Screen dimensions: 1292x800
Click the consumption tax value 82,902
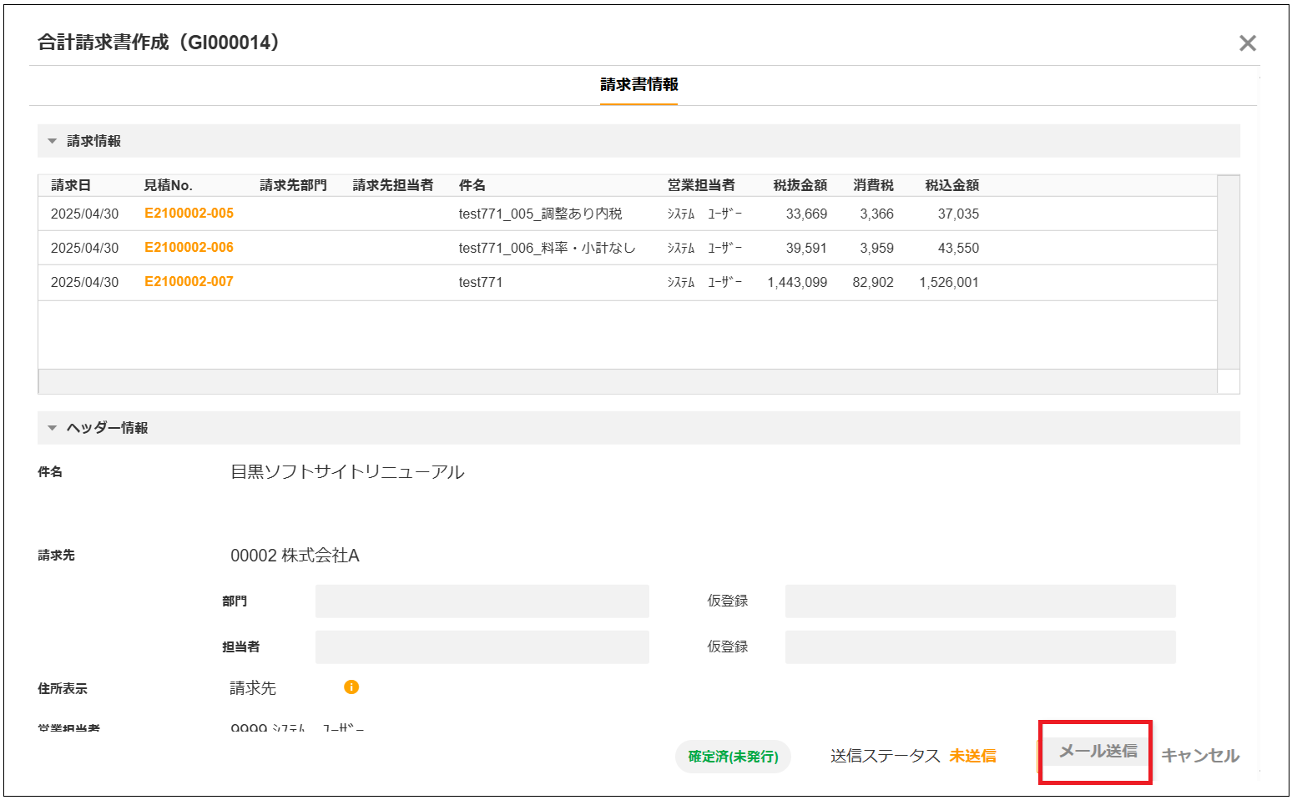[x=873, y=282]
